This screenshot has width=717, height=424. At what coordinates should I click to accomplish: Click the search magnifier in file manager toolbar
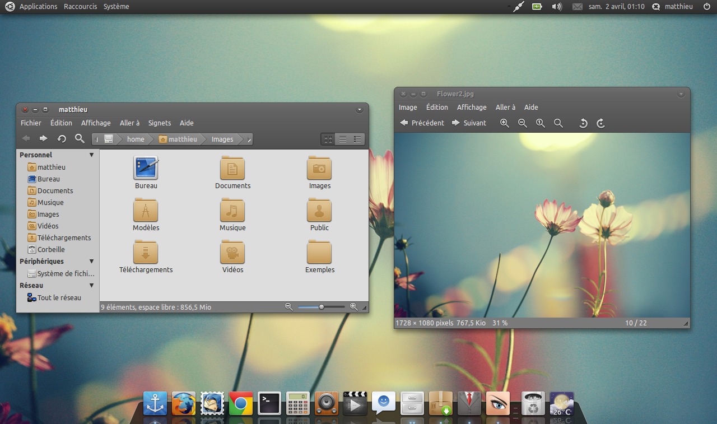80,138
